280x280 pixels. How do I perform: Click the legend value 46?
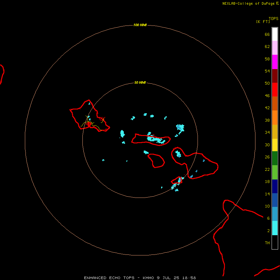tap(267, 96)
